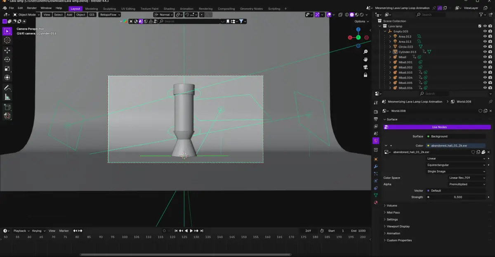Click the GIS header button
495x257 pixels.
[x=91, y=14]
